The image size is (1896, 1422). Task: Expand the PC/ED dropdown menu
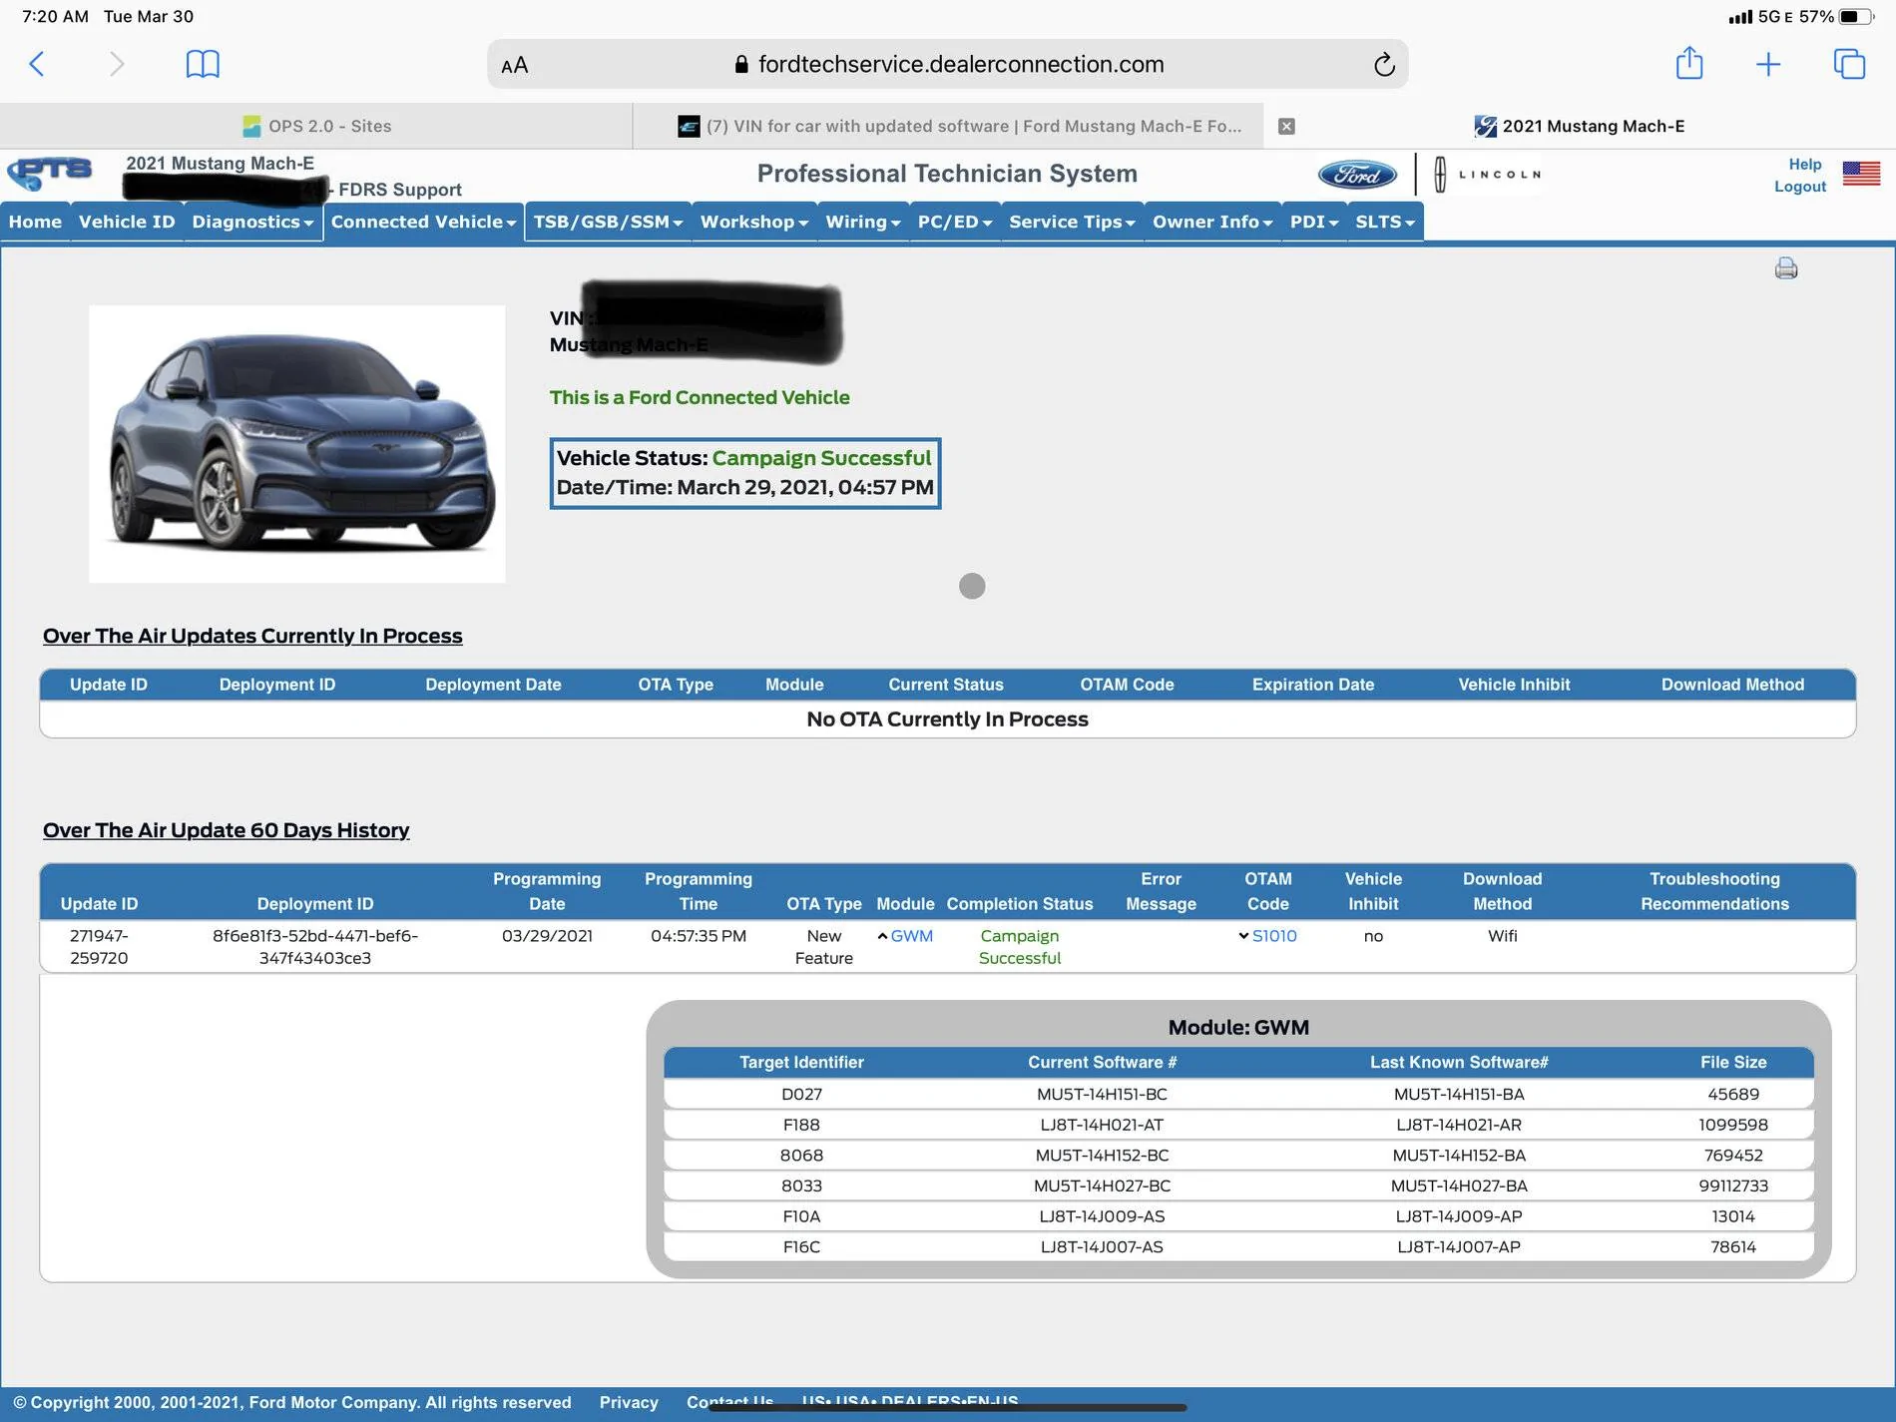954,222
